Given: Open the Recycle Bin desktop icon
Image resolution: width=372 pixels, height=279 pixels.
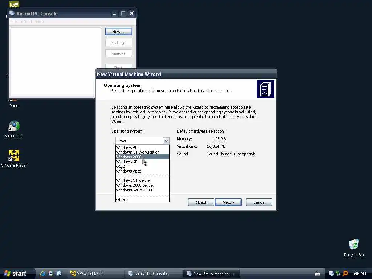Looking at the screenshot, I should (x=353, y=244).
